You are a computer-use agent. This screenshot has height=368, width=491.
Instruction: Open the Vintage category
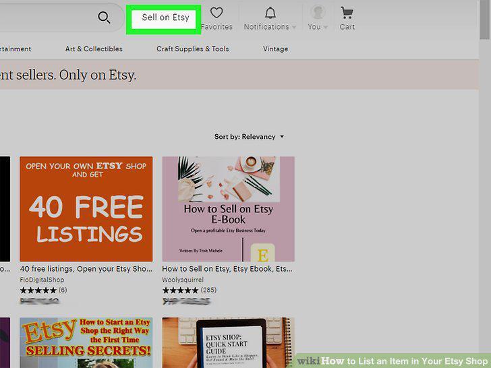pyautogui.click(x=276, y=49)
